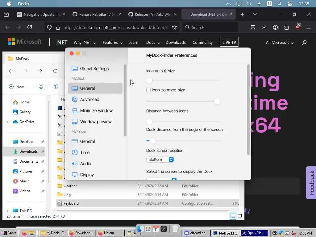The height and width of the screenshot is (237, 316).
Task: Click the display icon in top menu bar
Action: [239, 4]
